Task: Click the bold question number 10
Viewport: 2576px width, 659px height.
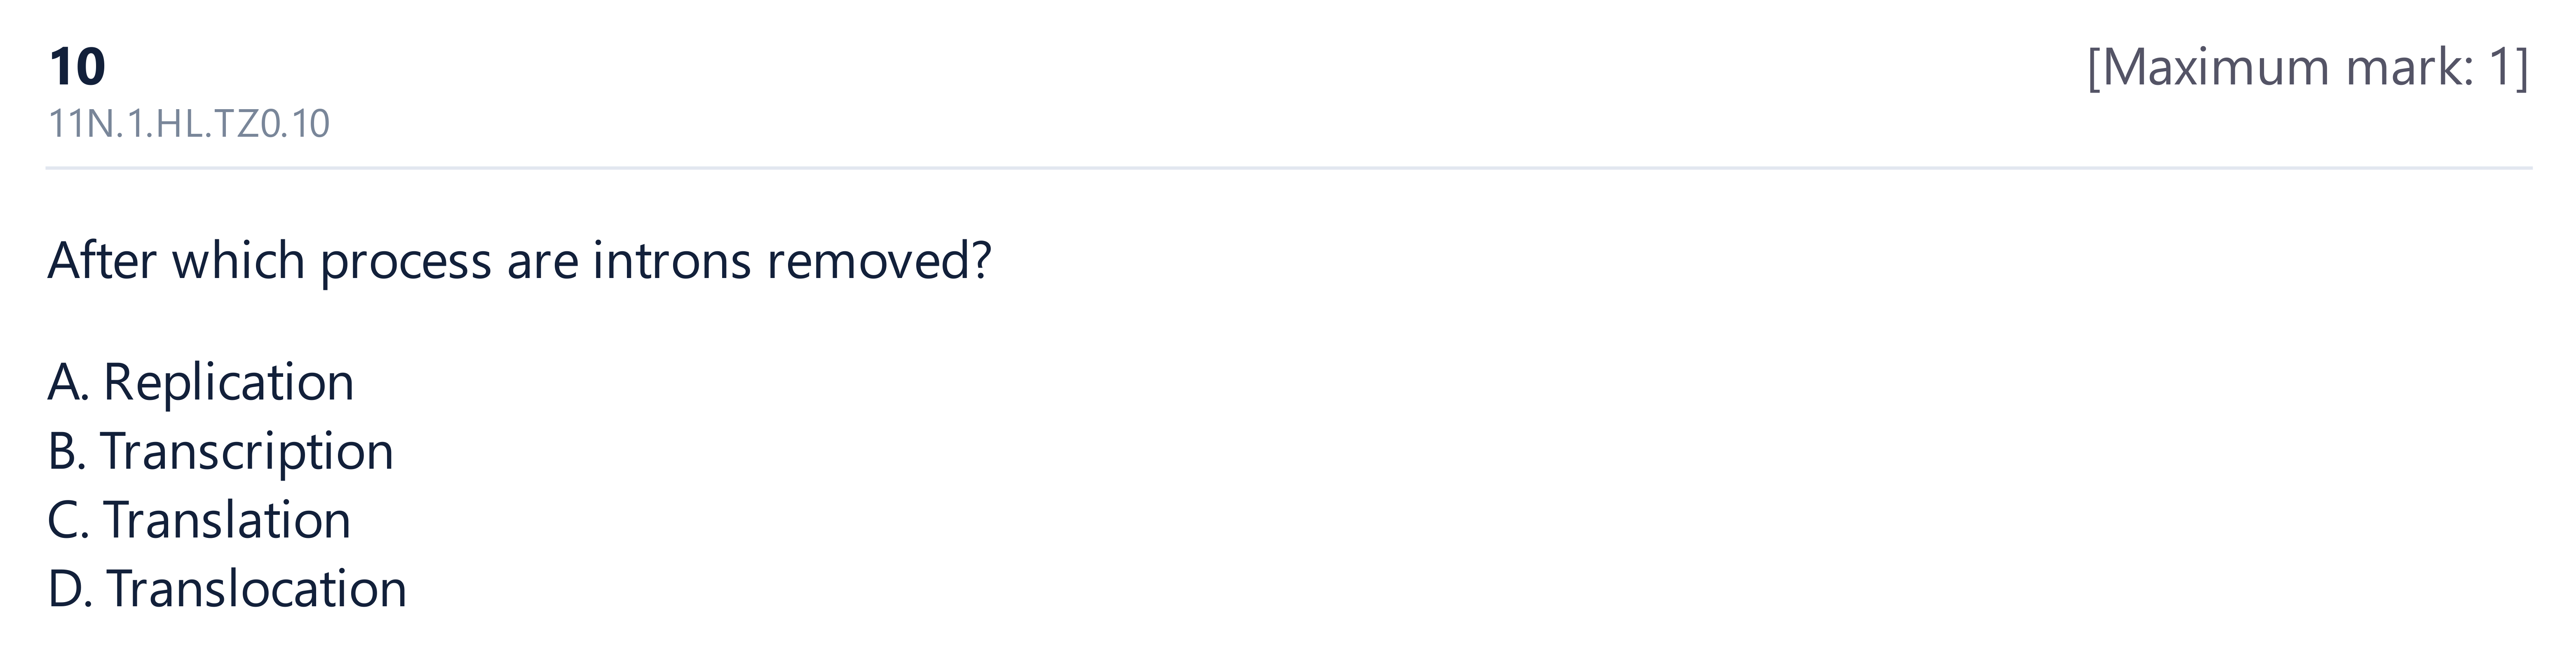Action: [77, 67]
